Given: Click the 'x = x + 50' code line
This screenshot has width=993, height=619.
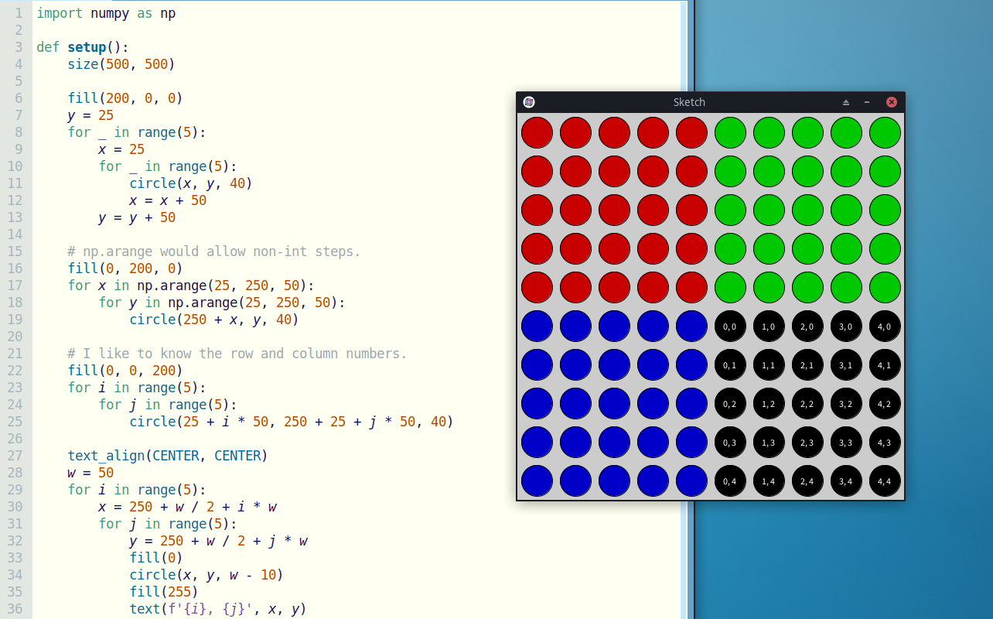Looking at the screenshot, I should click(x=168, y=200).
